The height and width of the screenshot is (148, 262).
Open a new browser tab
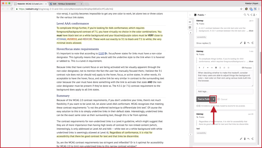[x=87, y=4]
